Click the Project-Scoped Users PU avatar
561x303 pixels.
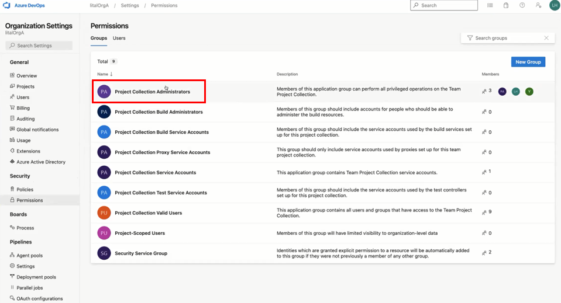coord(104,233)
